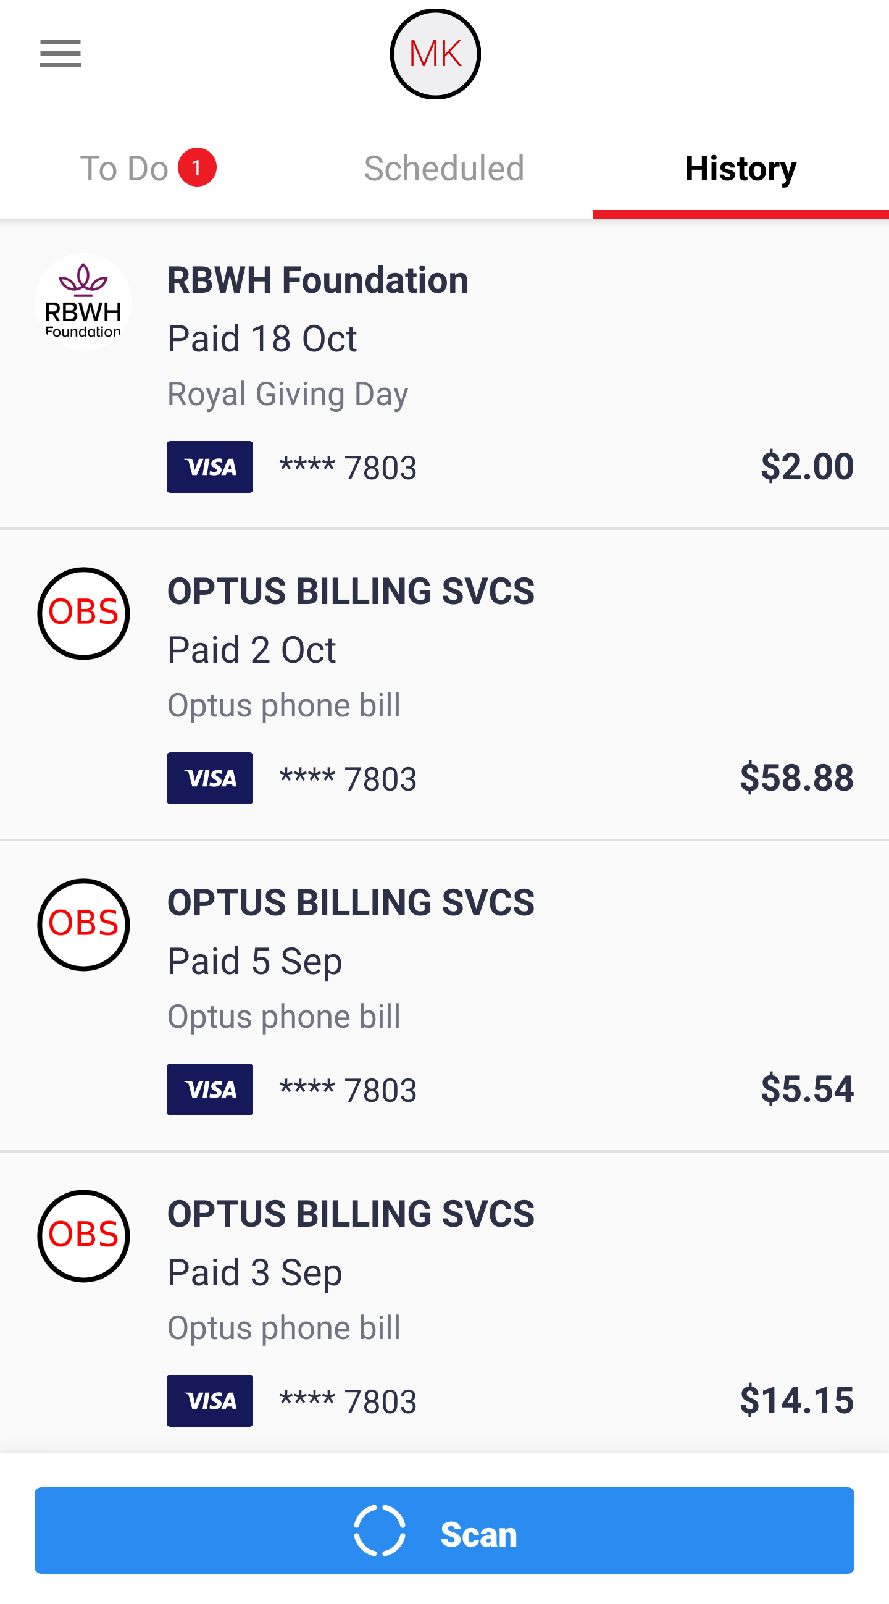The image size is (889, 1604).
Task: Switch to the To Do tab
Action: 125,169
